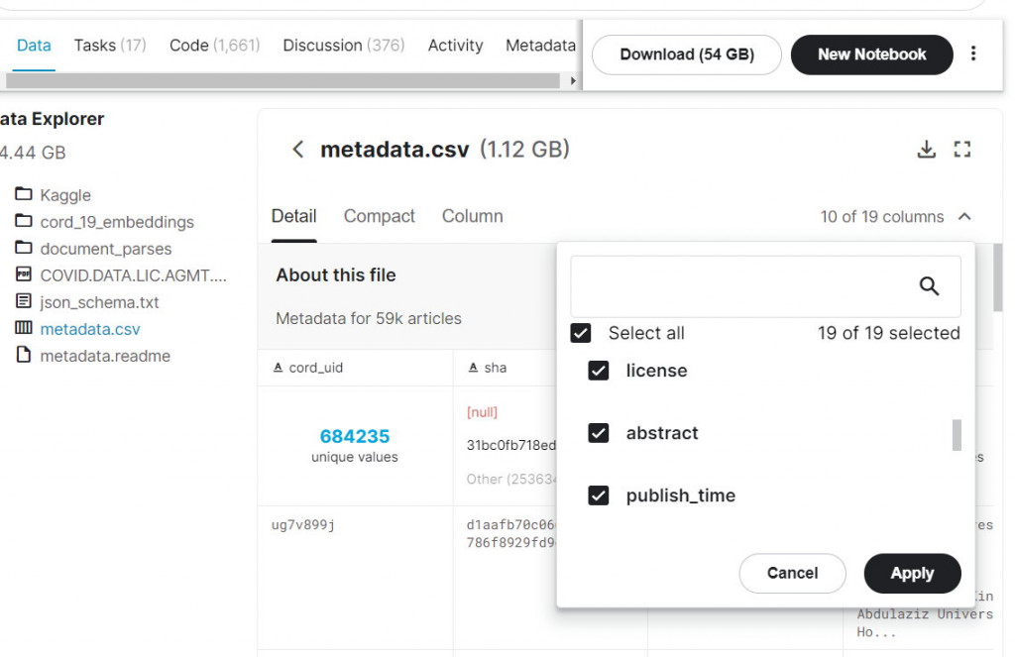
Task: Open the COVID.DATA.LIC.AGMT PDF file
Action: (x=133, y=275)
